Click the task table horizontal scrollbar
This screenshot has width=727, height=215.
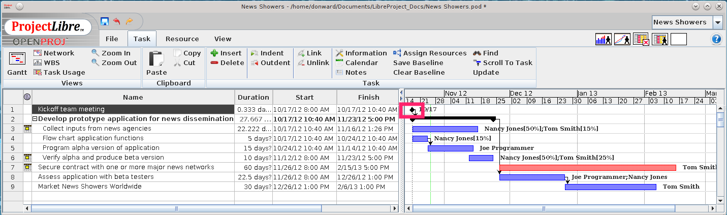click(176, 208)
